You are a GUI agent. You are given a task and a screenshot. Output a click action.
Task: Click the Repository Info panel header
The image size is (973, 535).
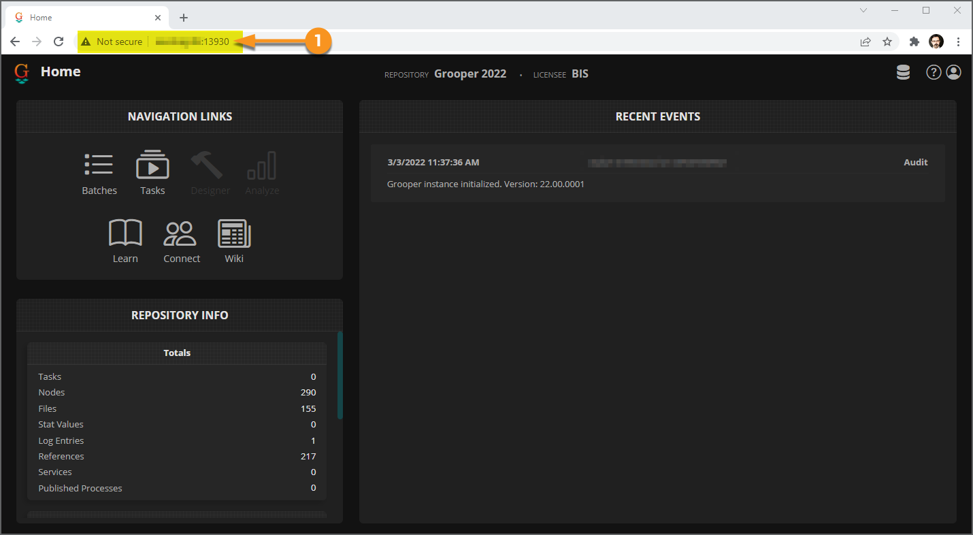coord(180,315)
